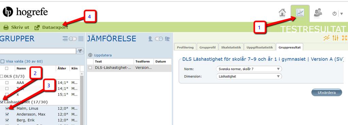The image size is (348, 125).
Task: Switch to the Skalstatistik tab
Action: pyautogui.click(x=231, y=47)
